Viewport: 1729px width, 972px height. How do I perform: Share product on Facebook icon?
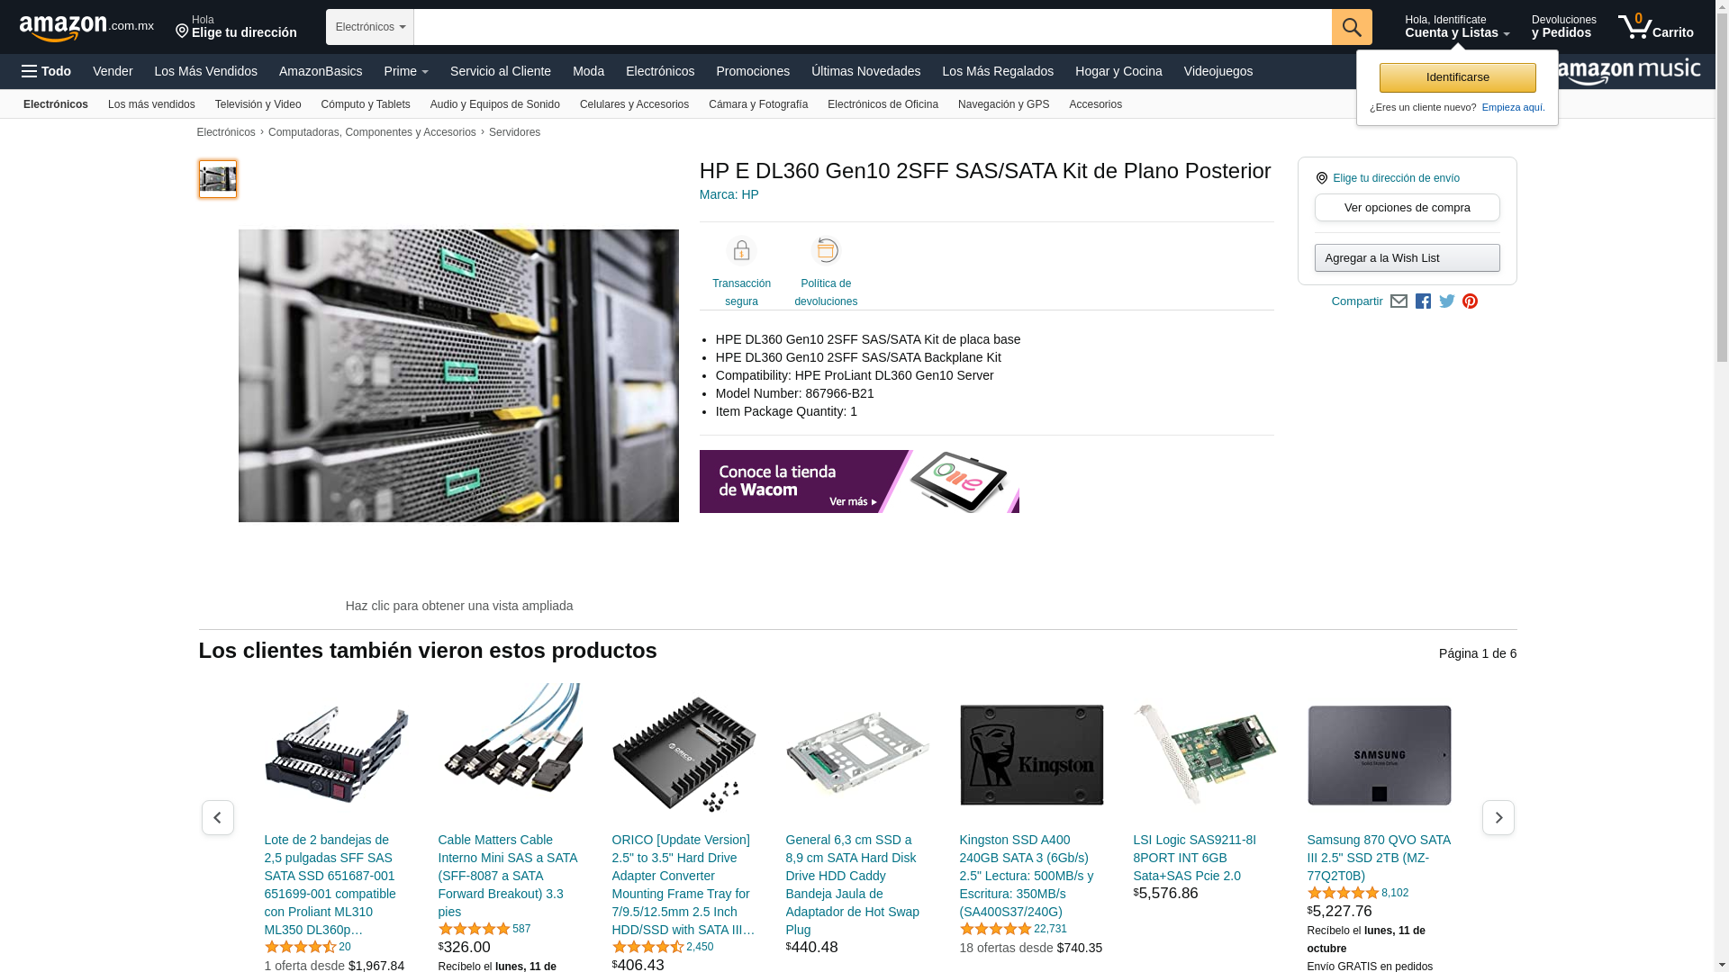coord(1423,301)
